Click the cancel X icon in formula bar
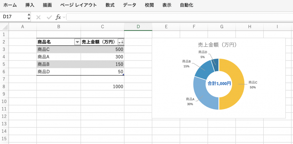293x144 pixels. [38, 17]
